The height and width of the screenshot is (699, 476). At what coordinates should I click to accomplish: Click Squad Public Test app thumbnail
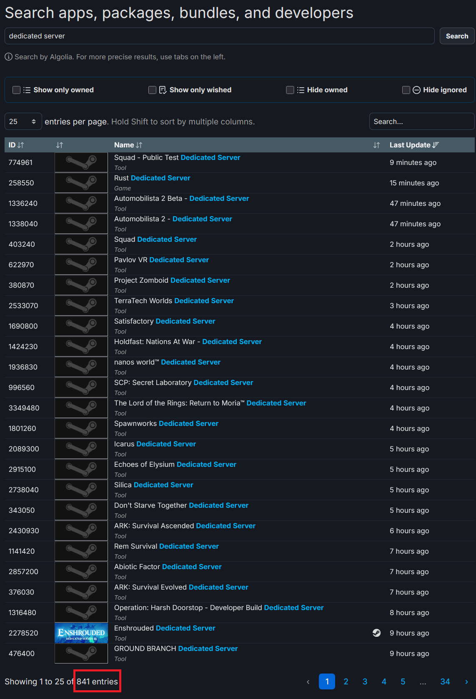coord(81,162)
